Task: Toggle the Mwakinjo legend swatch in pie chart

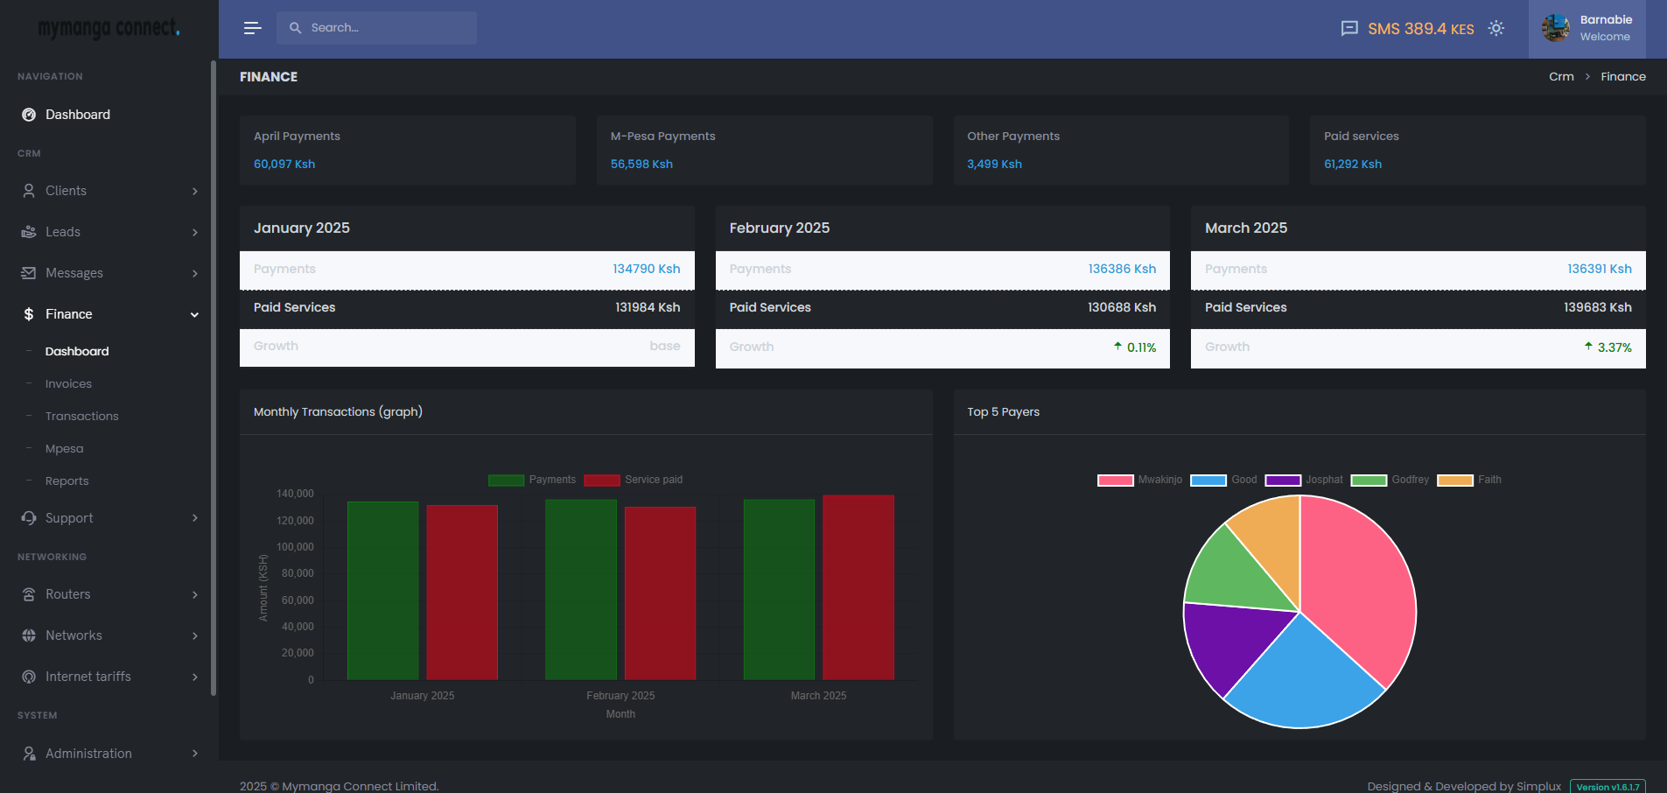Action: coord(1115,480)
